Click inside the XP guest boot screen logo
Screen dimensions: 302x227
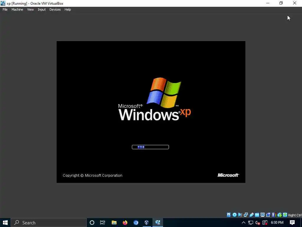pos(155,99)
